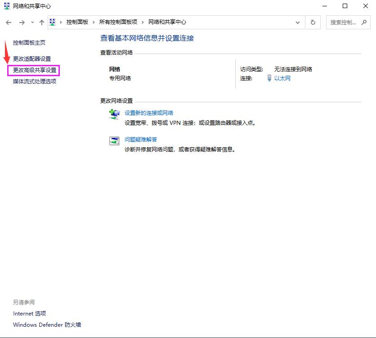Viewport: 376px width, 338px height.
Task: Open the recent locations dropdown next to back arrow
Action: [x=31, y=22]
